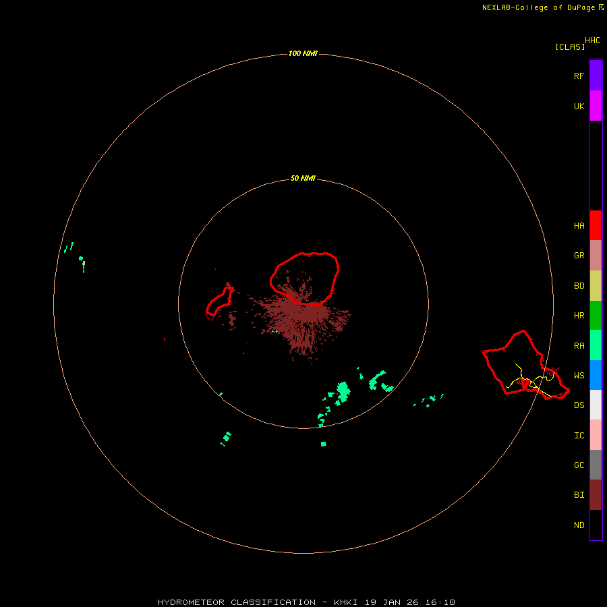Viewport: 607px width, 607px height.
Task: Pick the RA light green swatch
Action: (596, 345)
